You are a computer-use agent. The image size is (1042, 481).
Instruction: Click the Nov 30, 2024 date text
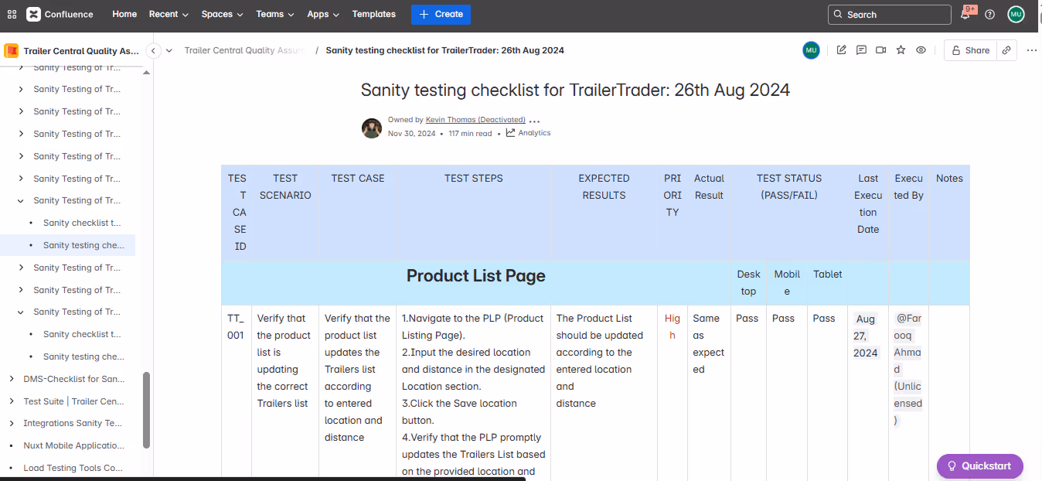point(411,133)
